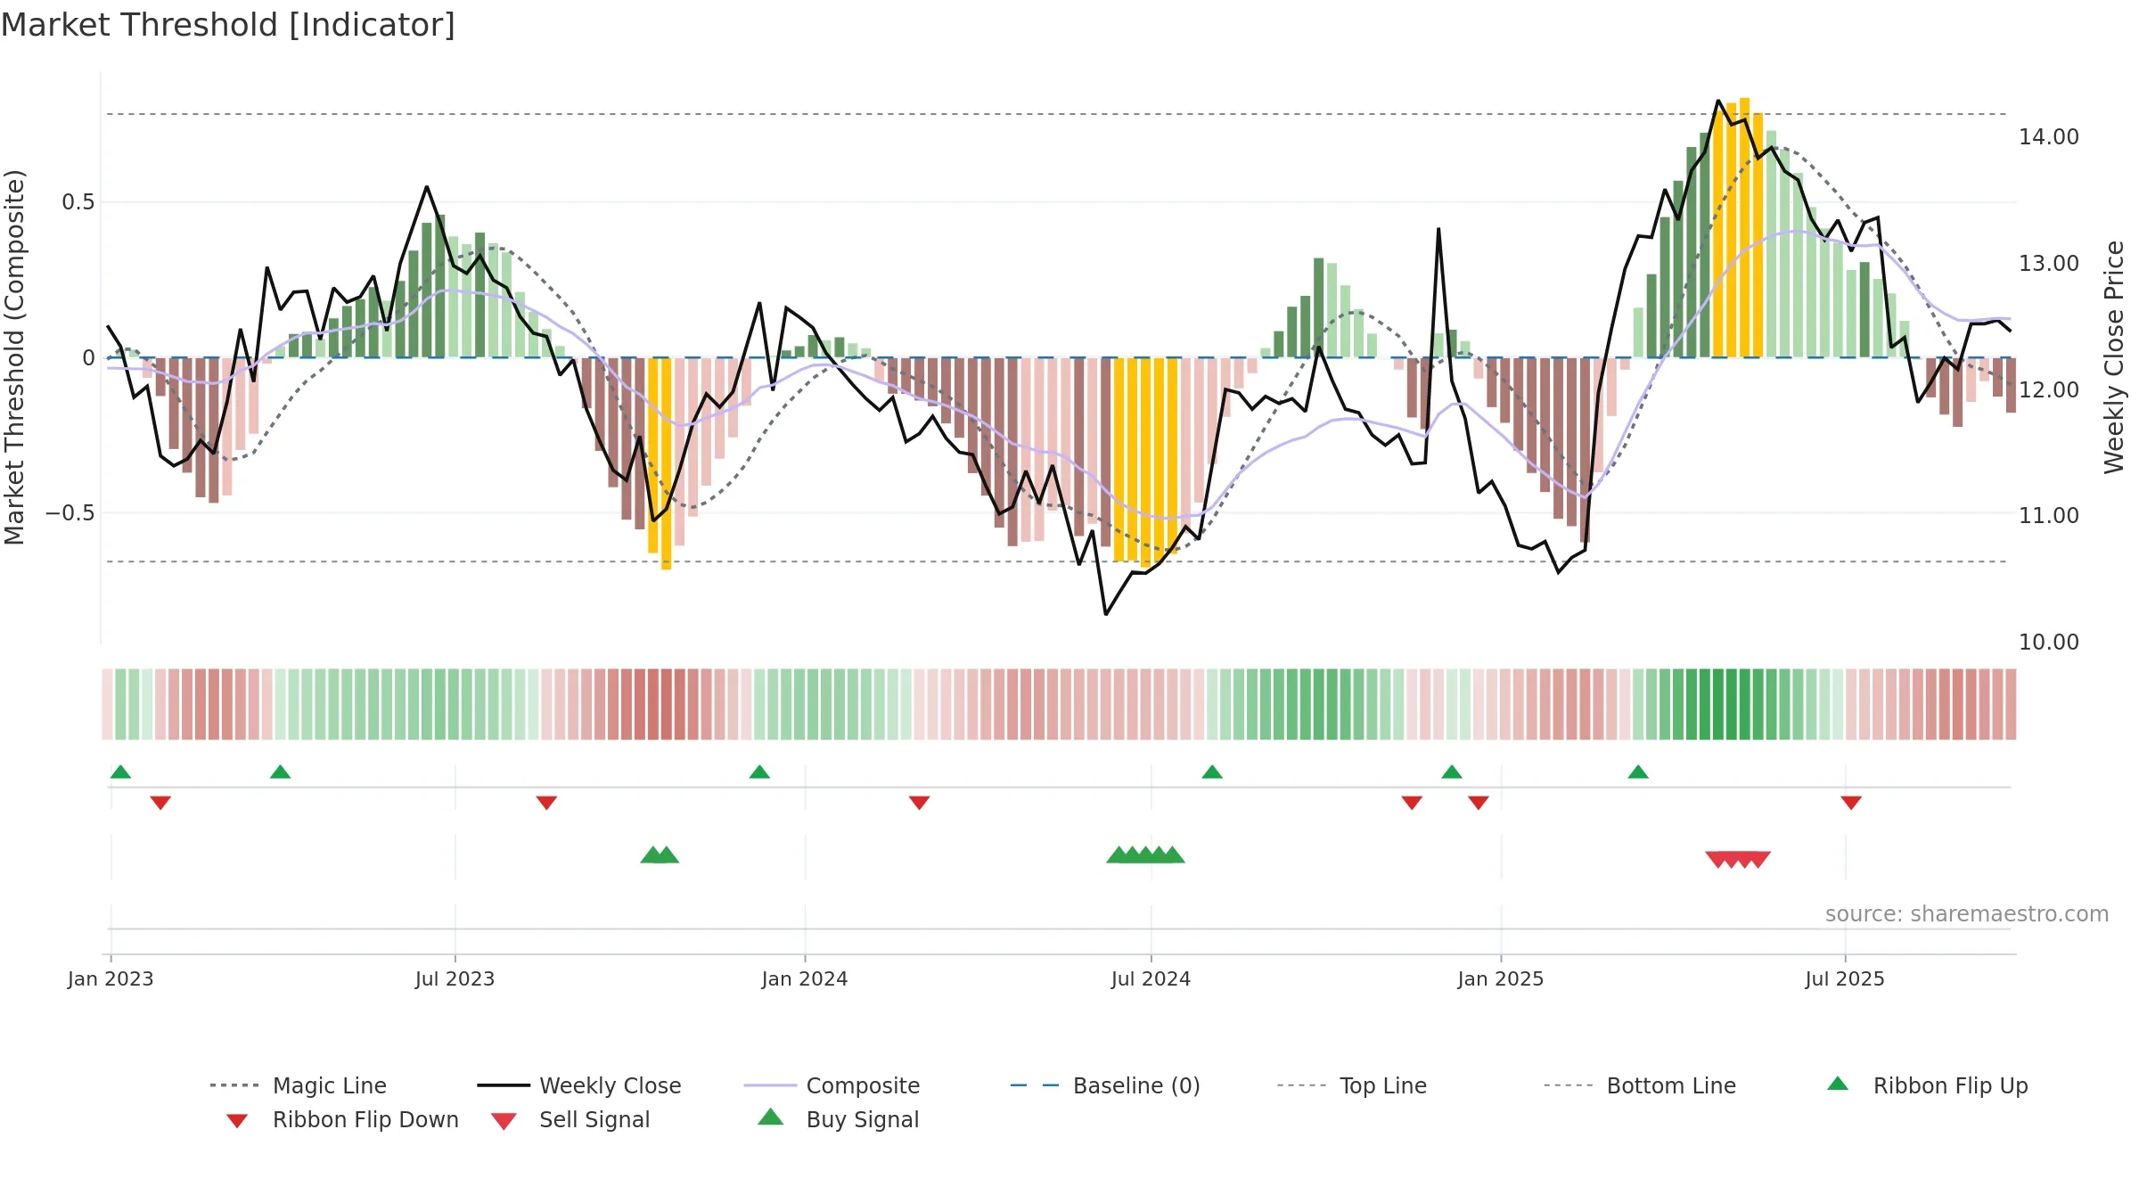Toggle the Sell Signal legend entry
2139x1203 pixels.
(570, 1119)
